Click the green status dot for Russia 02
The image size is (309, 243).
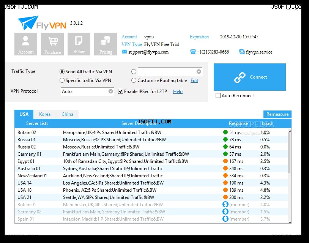coord(225,147)
